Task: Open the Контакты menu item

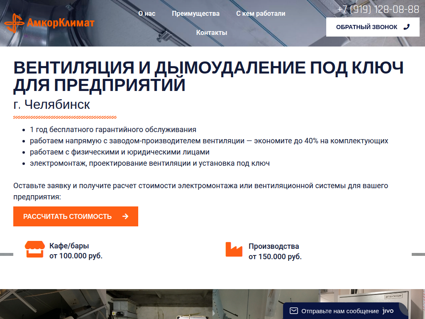Action: coord(212,32)
